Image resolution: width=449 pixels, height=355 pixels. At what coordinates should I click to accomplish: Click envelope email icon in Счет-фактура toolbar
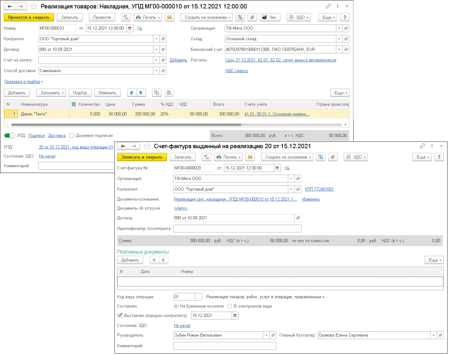click(250, 157)
